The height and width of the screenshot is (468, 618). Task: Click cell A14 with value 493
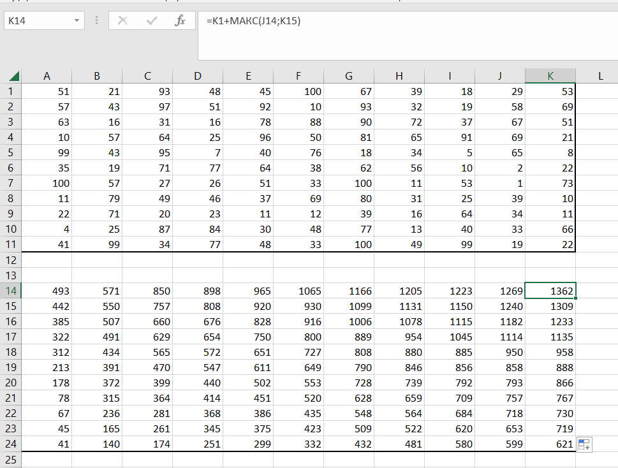click(x=47, y=291)
